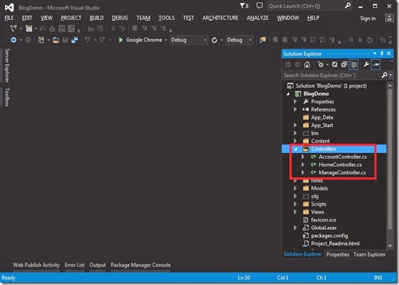Viewport: 399px width, 285px height.
Task: Select ManageController.cs in Solution Explorer
Action: coord(342,172)
